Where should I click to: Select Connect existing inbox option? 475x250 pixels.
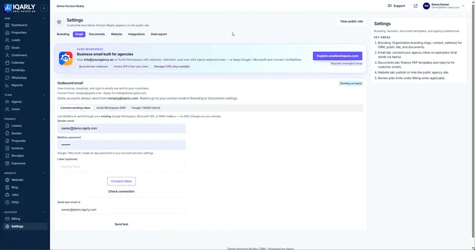[x=75, y=108]
